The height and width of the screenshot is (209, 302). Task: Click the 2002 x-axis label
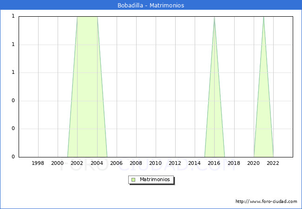click(77, 163)
